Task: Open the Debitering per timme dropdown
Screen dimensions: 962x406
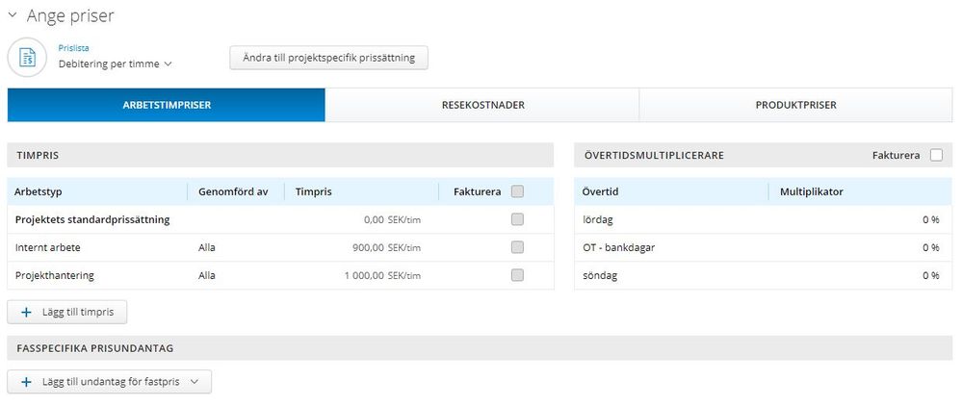Action: point(115,63)
